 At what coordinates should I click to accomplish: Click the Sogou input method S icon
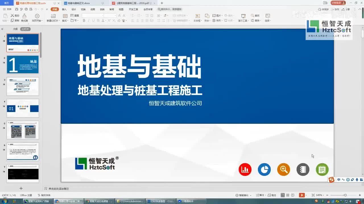(331, 180)
